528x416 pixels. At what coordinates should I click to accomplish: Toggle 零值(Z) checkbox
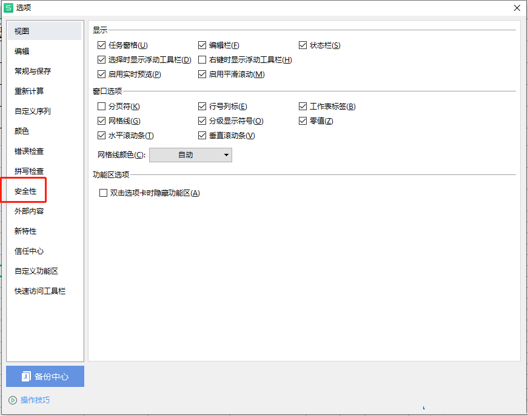pos(302,121)
